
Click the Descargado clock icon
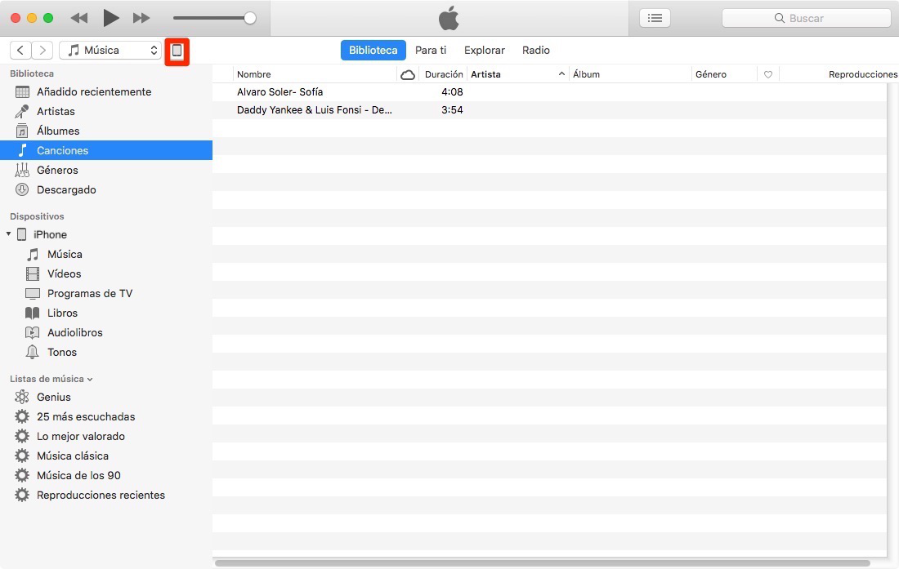click(22, 189)
